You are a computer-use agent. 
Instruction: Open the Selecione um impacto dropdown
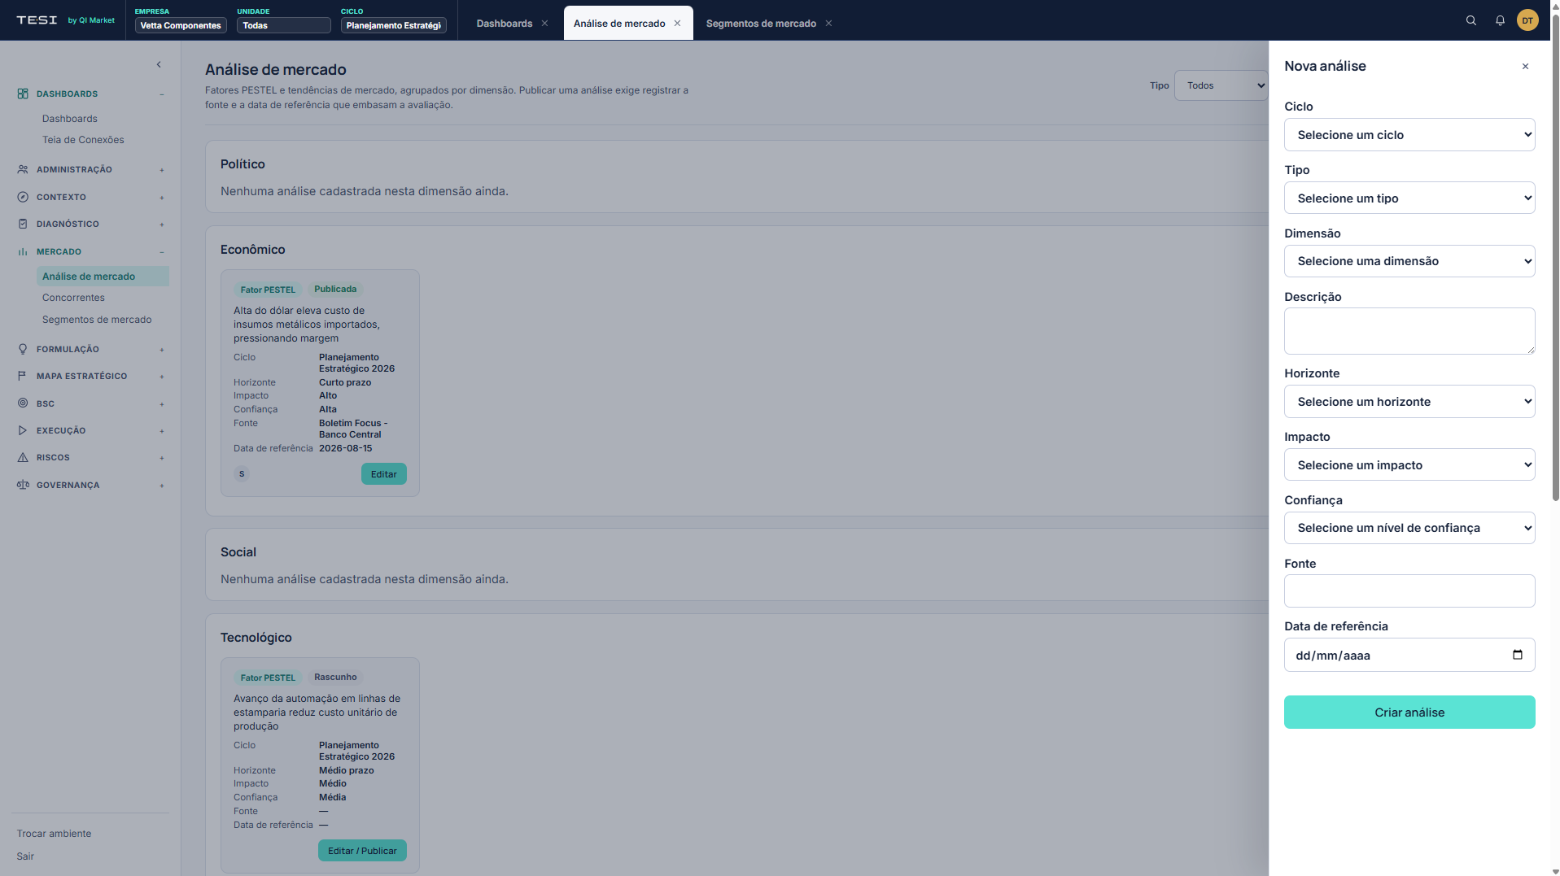point(1409,465)
